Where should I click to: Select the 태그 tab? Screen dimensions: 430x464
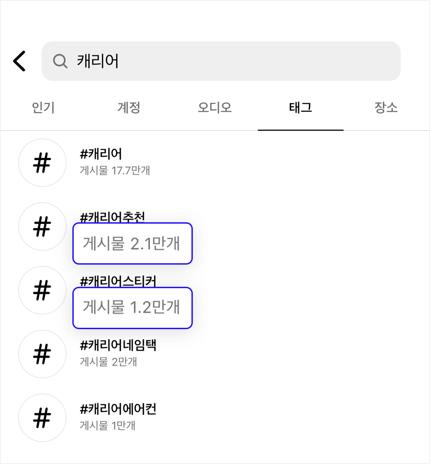tap(300, 108)
